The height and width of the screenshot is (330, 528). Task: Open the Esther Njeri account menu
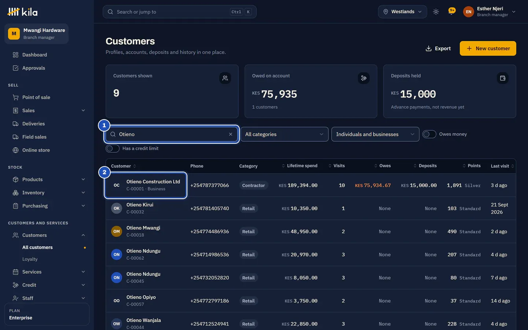coord(489,12)
